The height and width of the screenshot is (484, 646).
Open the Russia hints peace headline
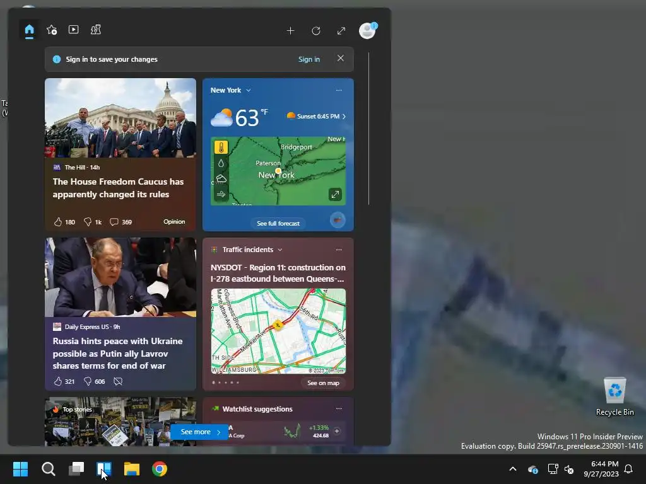tap(117, 353)
